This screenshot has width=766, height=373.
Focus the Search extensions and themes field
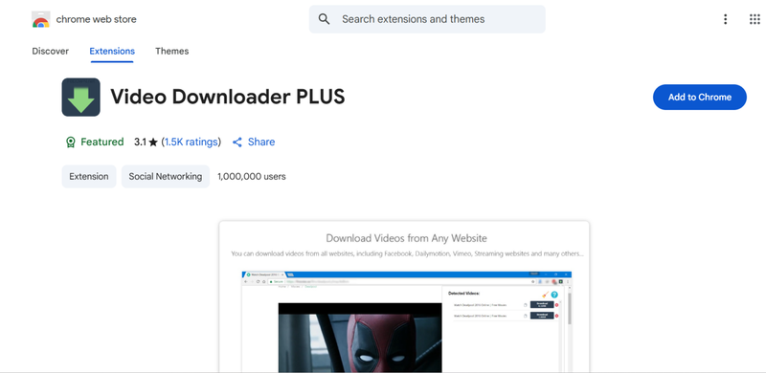[427, 19]
